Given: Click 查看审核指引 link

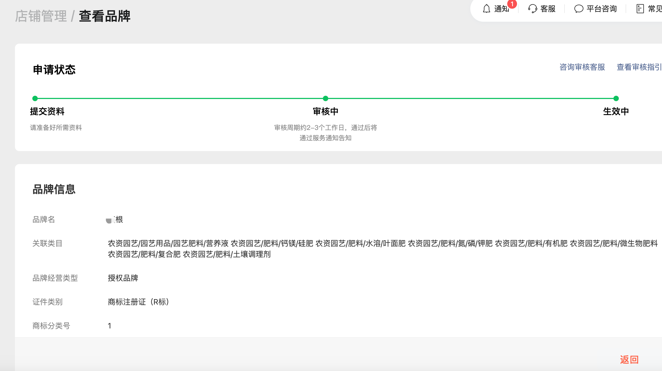Looking at the screenshot, I should 639,67.
